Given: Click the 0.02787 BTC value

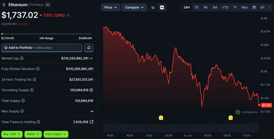Looking at the screenshot, I should tap(9, 24).
